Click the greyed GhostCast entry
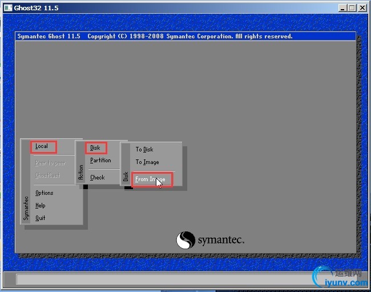The image size is (371, 292). [47, 175]
